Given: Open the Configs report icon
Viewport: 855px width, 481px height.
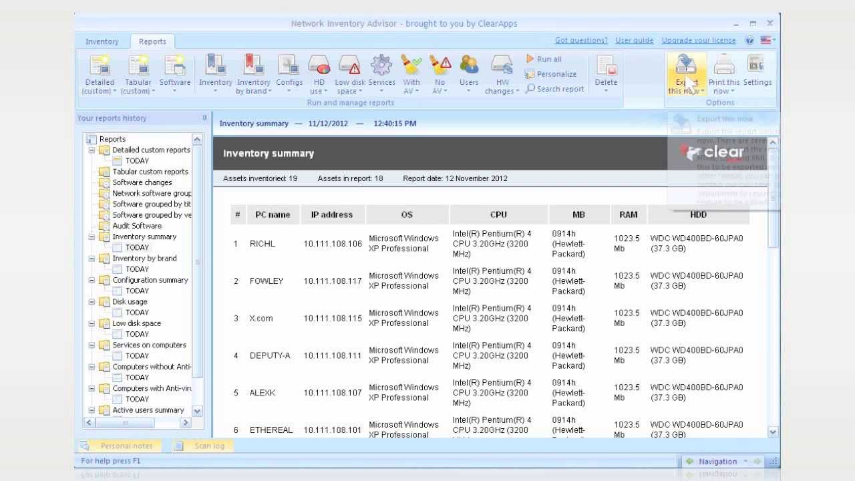Looking at the screenshot, I should (x=289, y=65).
